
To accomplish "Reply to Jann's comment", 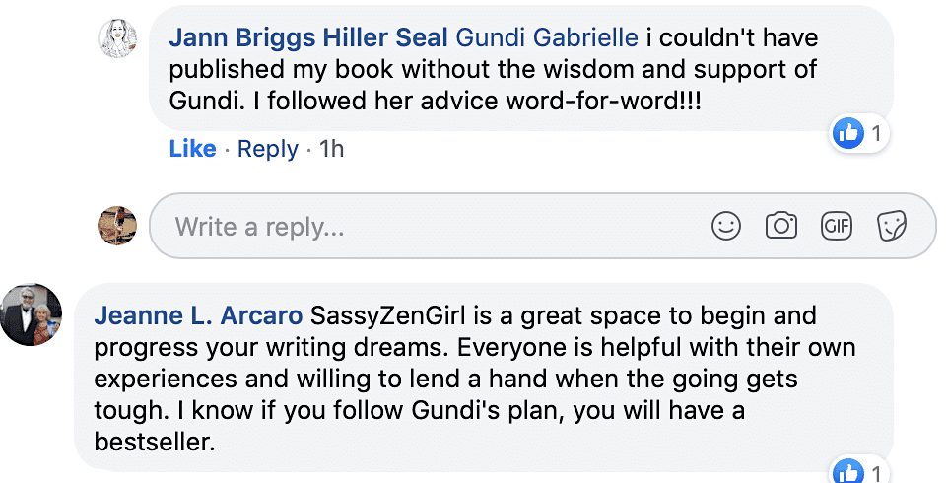I will coord(268,149).
